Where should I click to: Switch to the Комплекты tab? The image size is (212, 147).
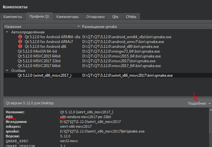click(x=13, y=16)
